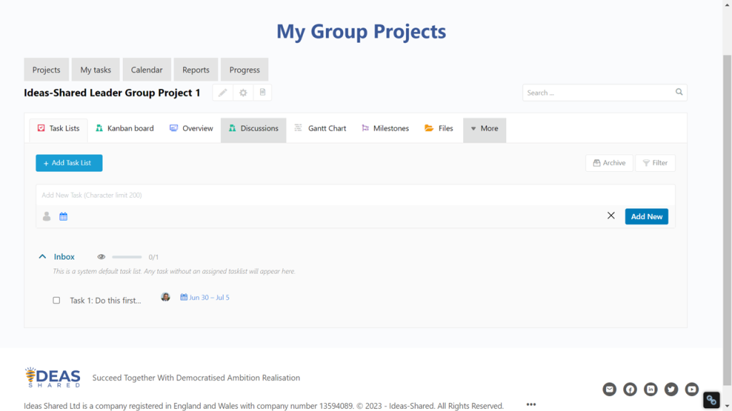
Task: Open the Filter options
Action: (655, 163)
